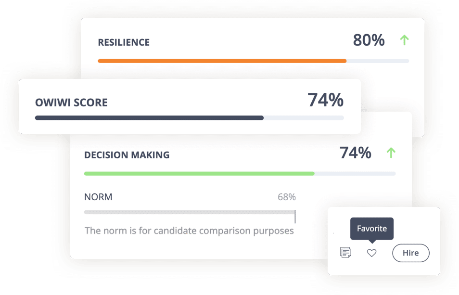This screenshot has width=459, height=295.
Task: Select the DECISION MAKING heading
Action: 127,155
